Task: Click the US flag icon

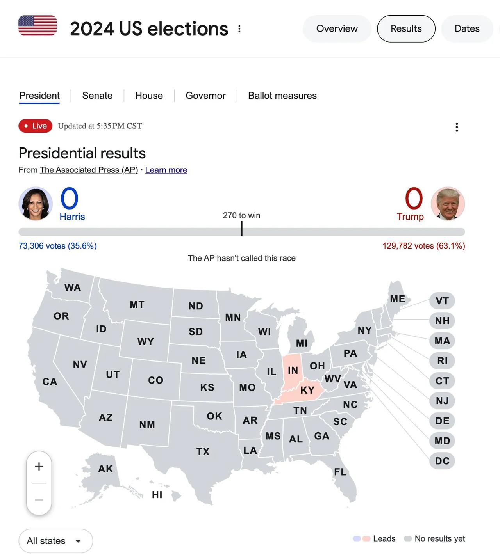Action: click(x=37, y=25)
